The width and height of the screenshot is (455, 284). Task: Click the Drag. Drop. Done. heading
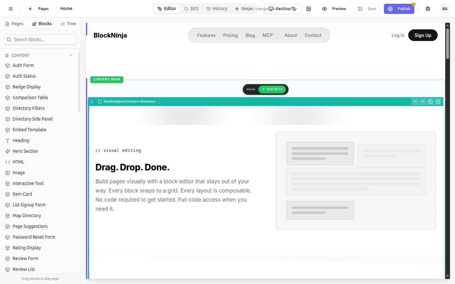pyautogui.click(x=132, y=167)
